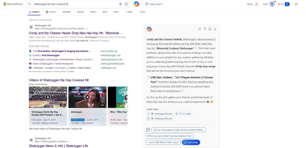This screenshot has width=306, height=148.
Task: Click the Copilot logo in answer panel
Action: tap(149, 29)
